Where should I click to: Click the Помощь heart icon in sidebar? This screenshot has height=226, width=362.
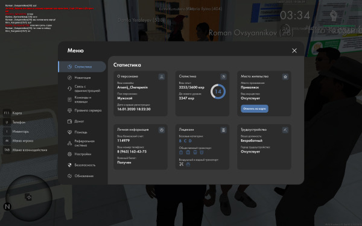point(69,132)
